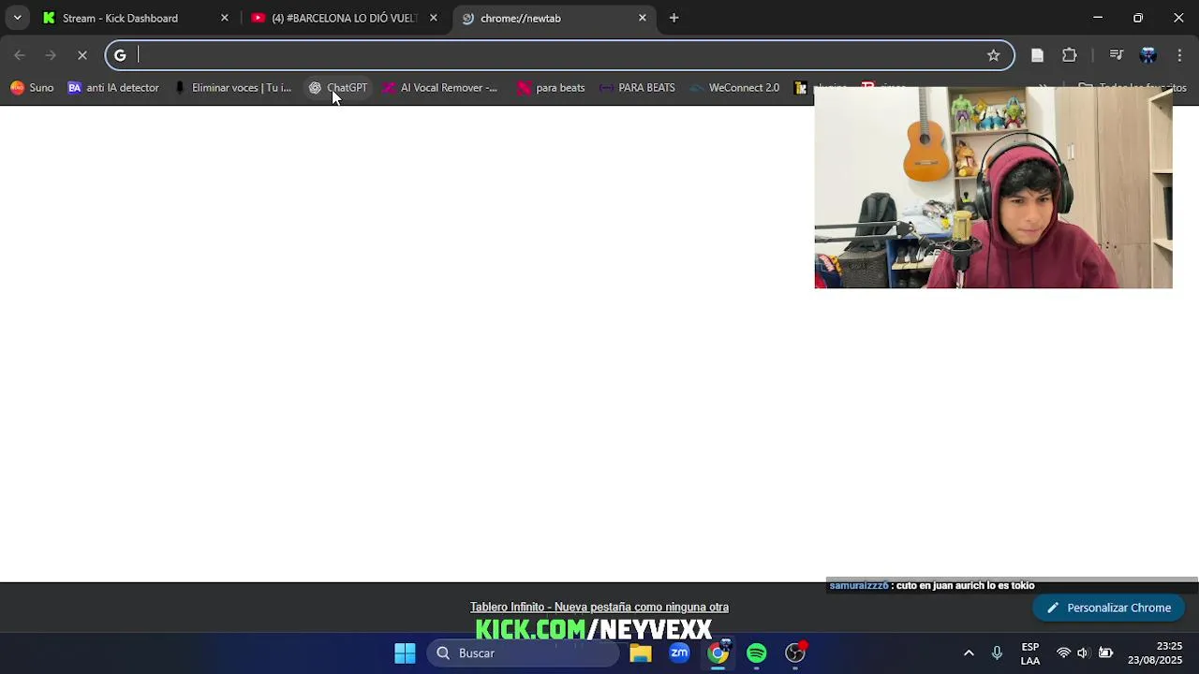Open the WeConnect 2.0 bookmark
This screenshot has width=1199, height=674.
coord(734,88)
